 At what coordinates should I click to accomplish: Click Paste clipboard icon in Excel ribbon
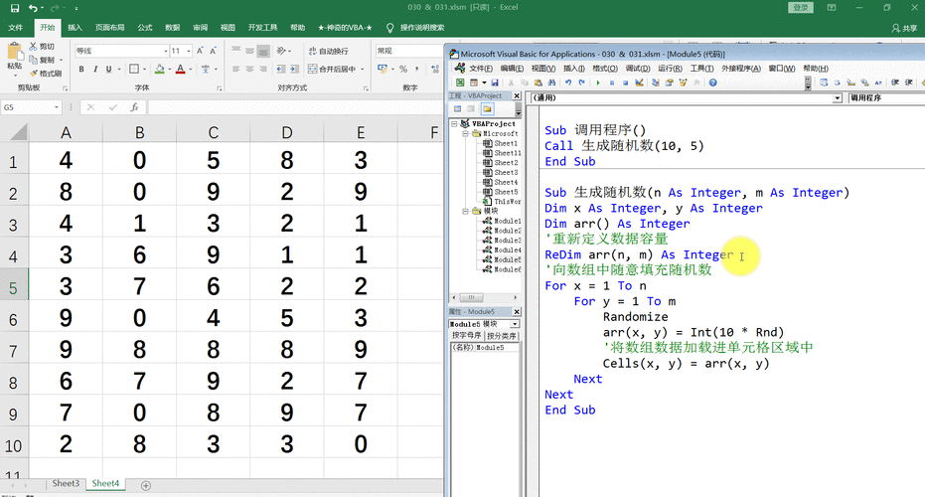coord(14,52)
